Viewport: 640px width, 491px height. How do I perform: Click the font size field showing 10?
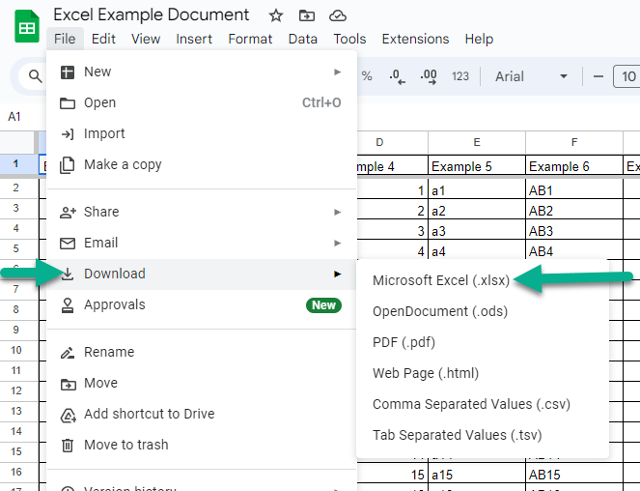627,76
